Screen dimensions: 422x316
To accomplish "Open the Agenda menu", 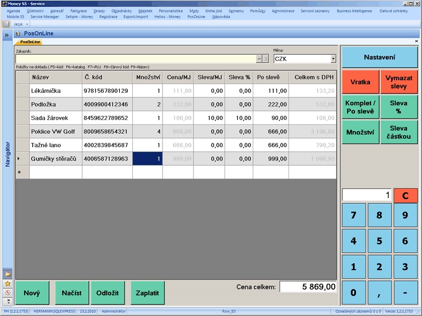I will [x=14, y=11].
